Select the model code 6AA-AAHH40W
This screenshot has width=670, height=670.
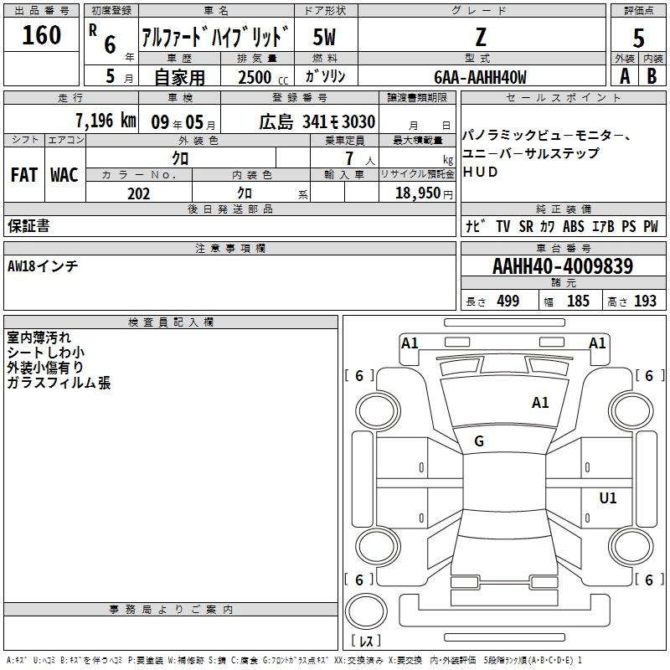coord(480,77)
